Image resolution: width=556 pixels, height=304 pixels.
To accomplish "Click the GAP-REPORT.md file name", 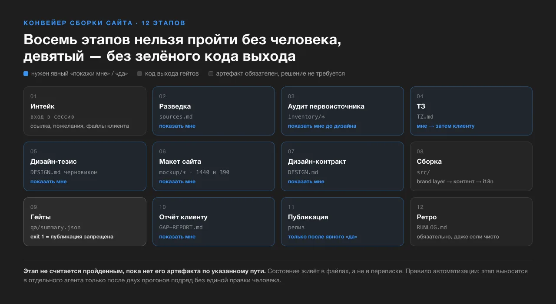I will (x=181, y=228).
